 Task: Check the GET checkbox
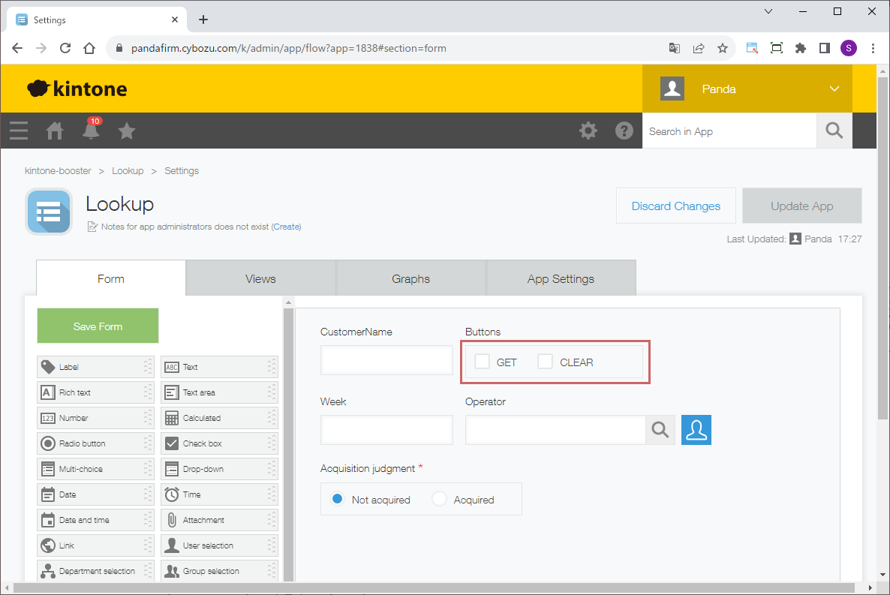click(483, 362)
